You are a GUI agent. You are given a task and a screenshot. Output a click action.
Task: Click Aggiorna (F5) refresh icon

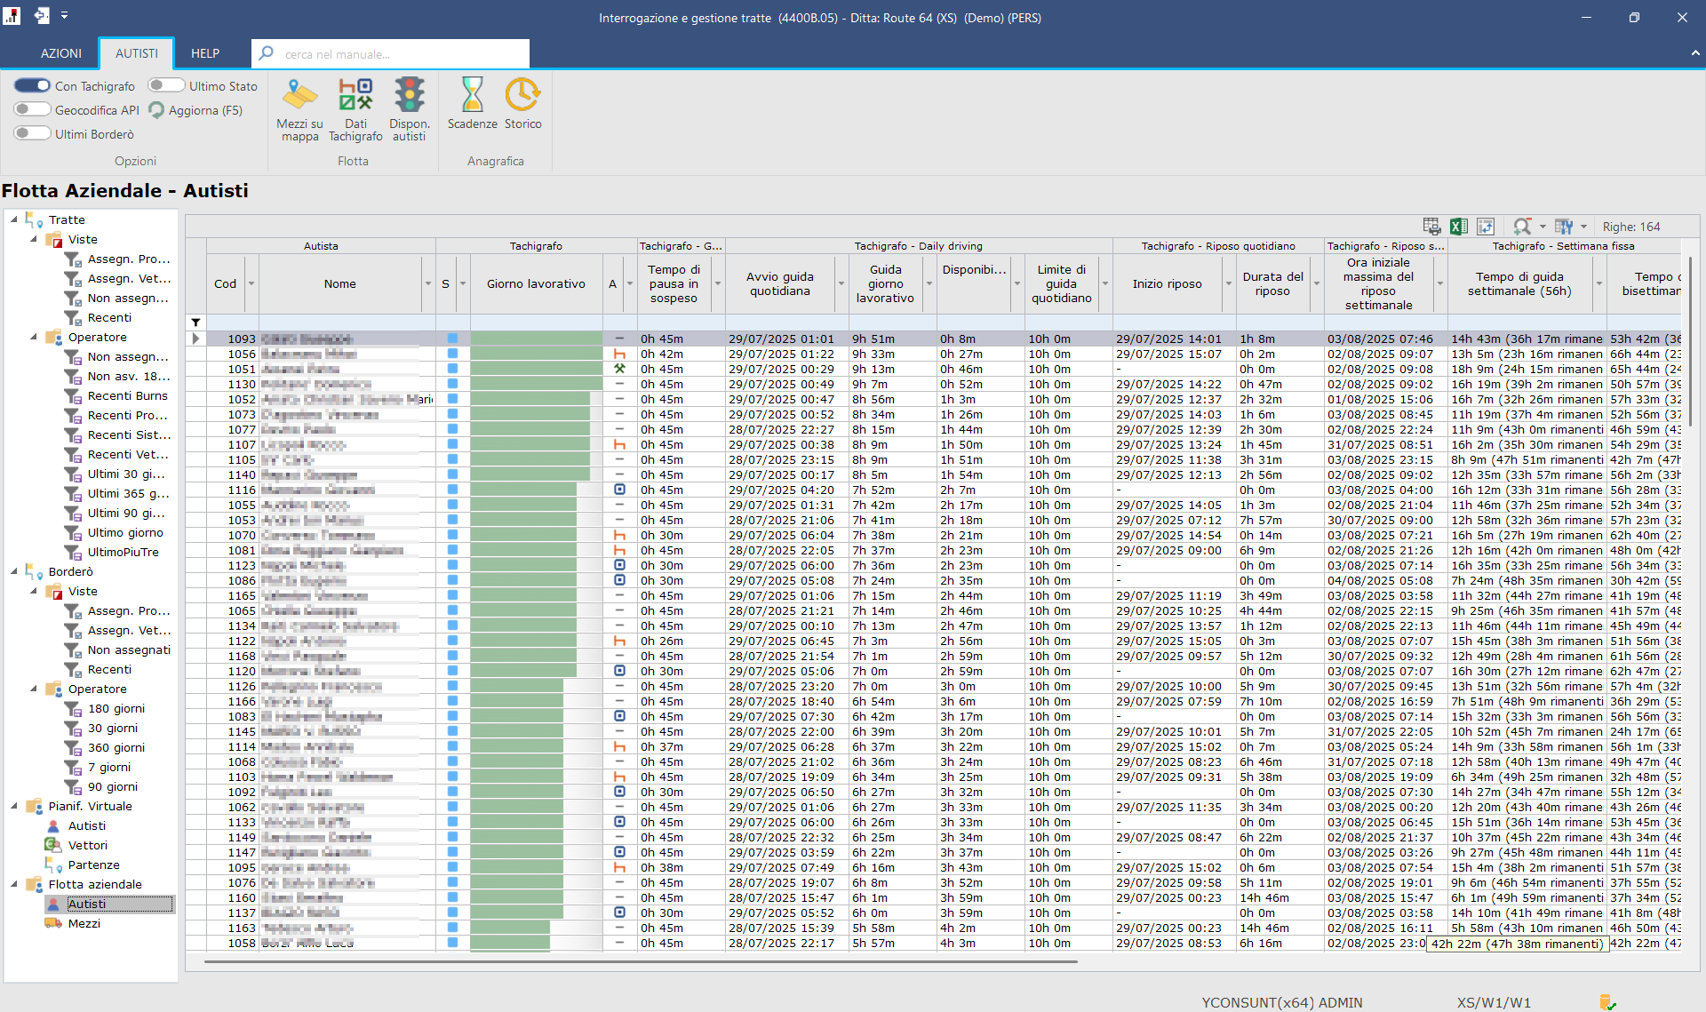click(157, 110)
